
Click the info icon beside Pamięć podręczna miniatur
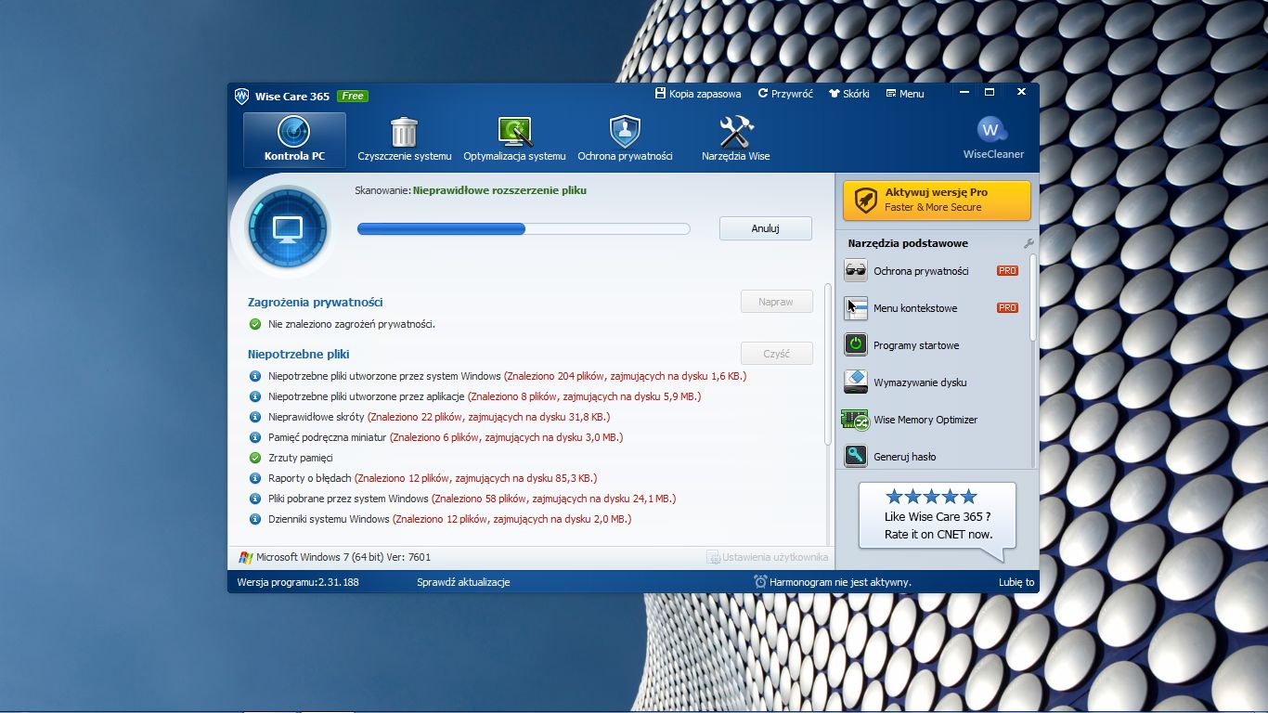(x=255, y=437)
